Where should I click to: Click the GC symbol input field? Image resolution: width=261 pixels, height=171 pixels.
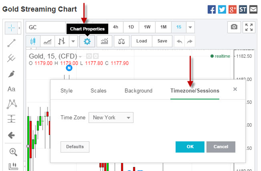tap(46, 27)
